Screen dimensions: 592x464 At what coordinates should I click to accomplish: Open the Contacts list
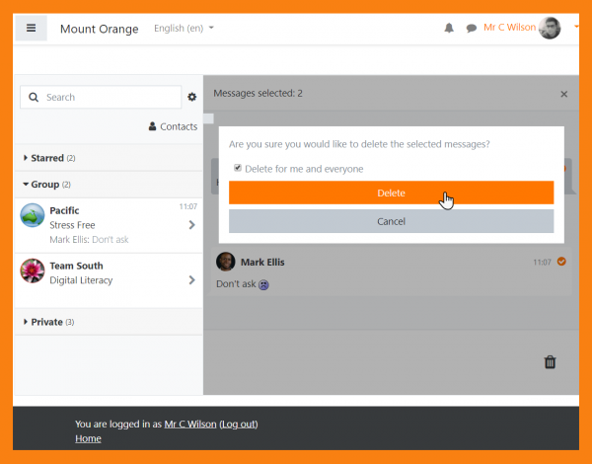pyautogui.click(x=173, y=126)
